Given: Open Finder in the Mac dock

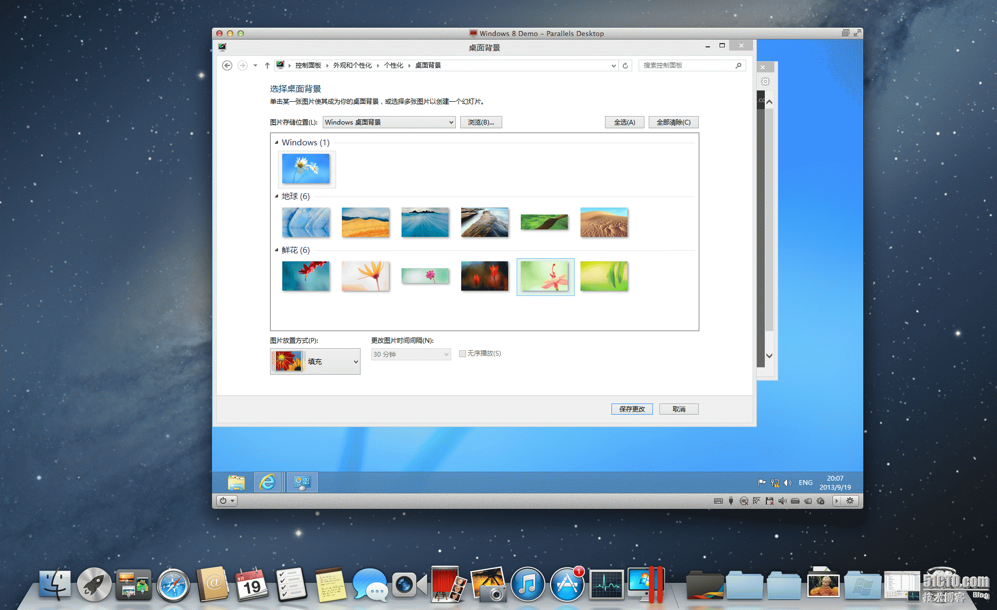Looking at the screenshot, I should (55, 584).
